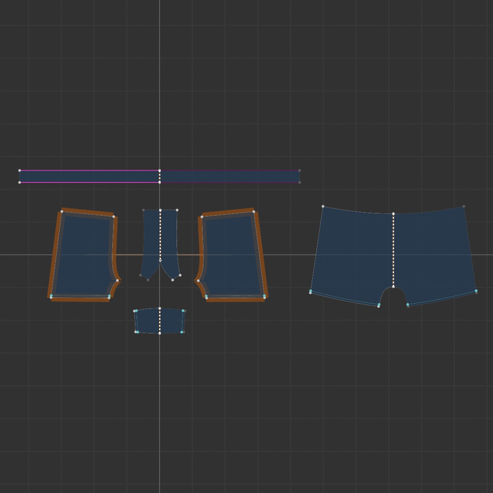Click the bottom-left cyan hem point of large shorts
Screen dimensions: 493x493
click(x=310, y=291)
